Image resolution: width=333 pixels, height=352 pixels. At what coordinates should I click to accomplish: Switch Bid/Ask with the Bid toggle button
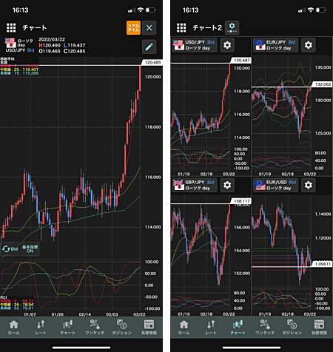point(10,249)
